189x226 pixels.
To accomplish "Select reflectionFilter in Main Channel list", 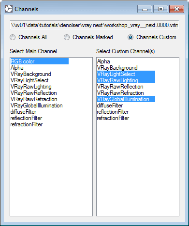I will point(26,118).
